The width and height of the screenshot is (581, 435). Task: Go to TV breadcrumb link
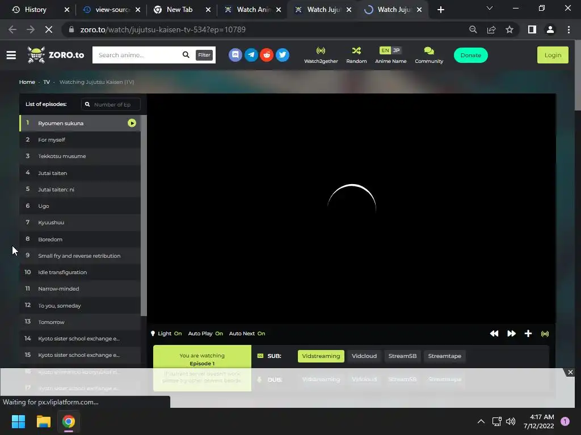tap(47, 82)
